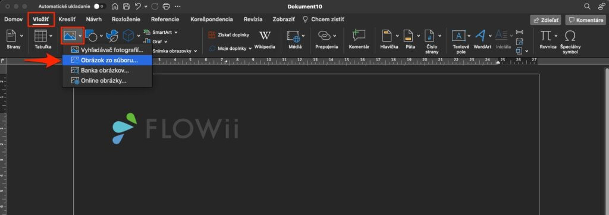
Task: Click the Pictures icon in the ribbon
Action: coord(70,36)
